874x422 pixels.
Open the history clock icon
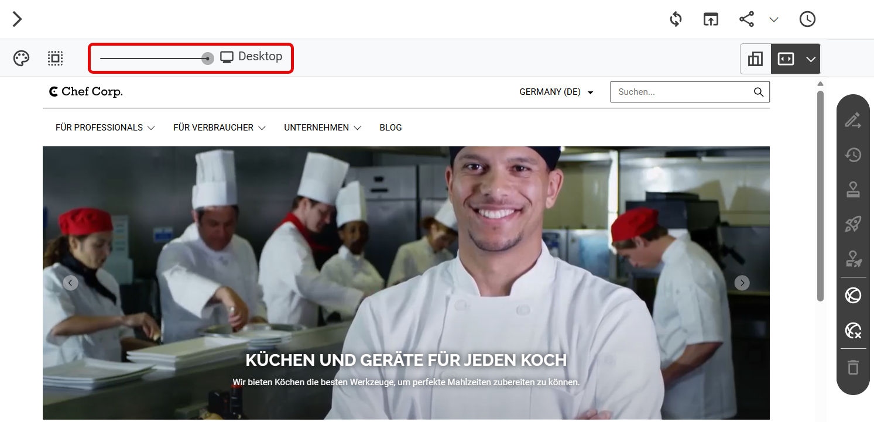807,19
